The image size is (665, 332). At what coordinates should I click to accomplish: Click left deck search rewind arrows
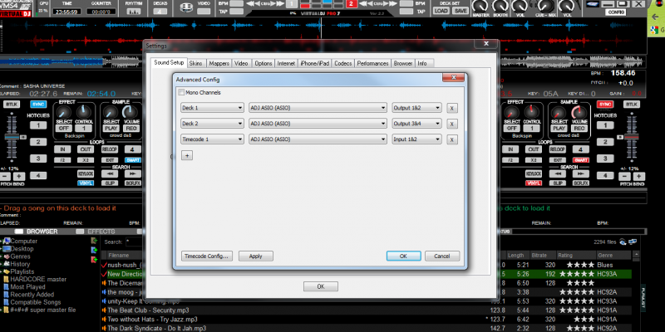(110, 173)
